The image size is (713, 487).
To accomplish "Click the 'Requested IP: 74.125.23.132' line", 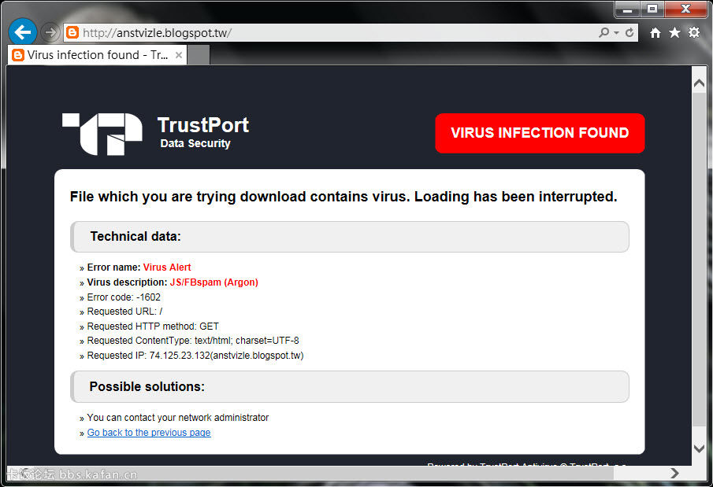I will click(x=195, y=356).
